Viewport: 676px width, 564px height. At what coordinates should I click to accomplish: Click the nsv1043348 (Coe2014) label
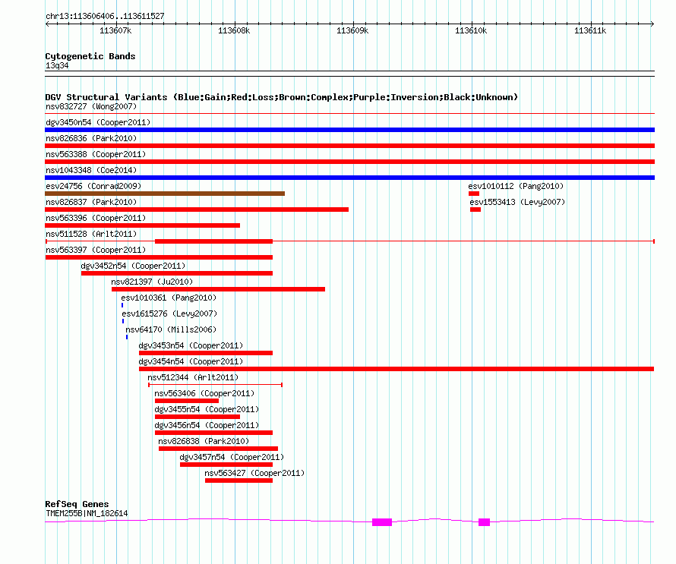tap(91, 170)
